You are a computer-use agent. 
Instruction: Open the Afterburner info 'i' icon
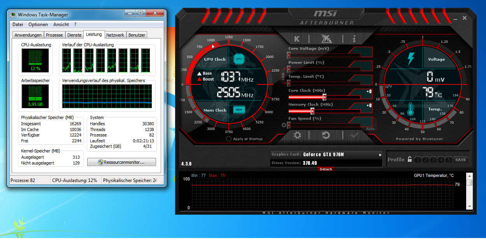tap(354, 39)
